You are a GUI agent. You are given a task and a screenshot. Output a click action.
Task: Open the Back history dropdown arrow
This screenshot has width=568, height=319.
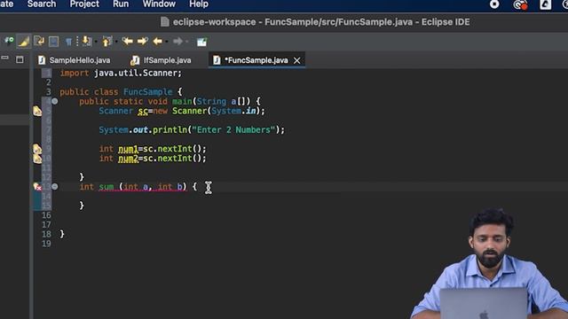167,42
